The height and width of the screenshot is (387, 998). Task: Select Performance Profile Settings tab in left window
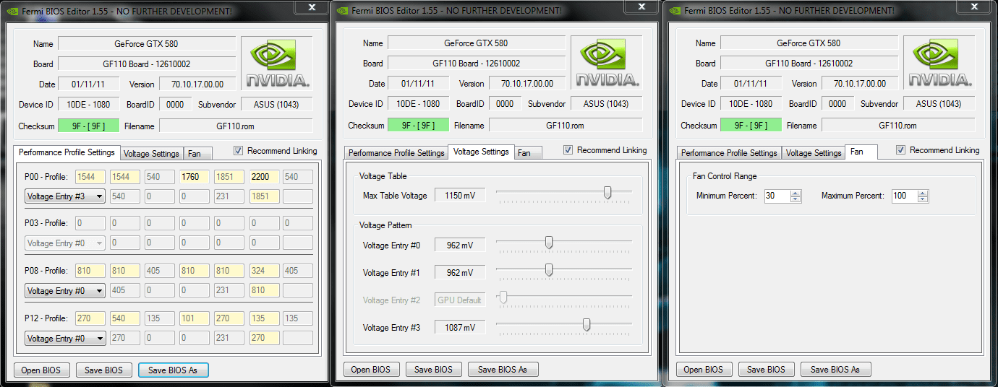(67, 152)
